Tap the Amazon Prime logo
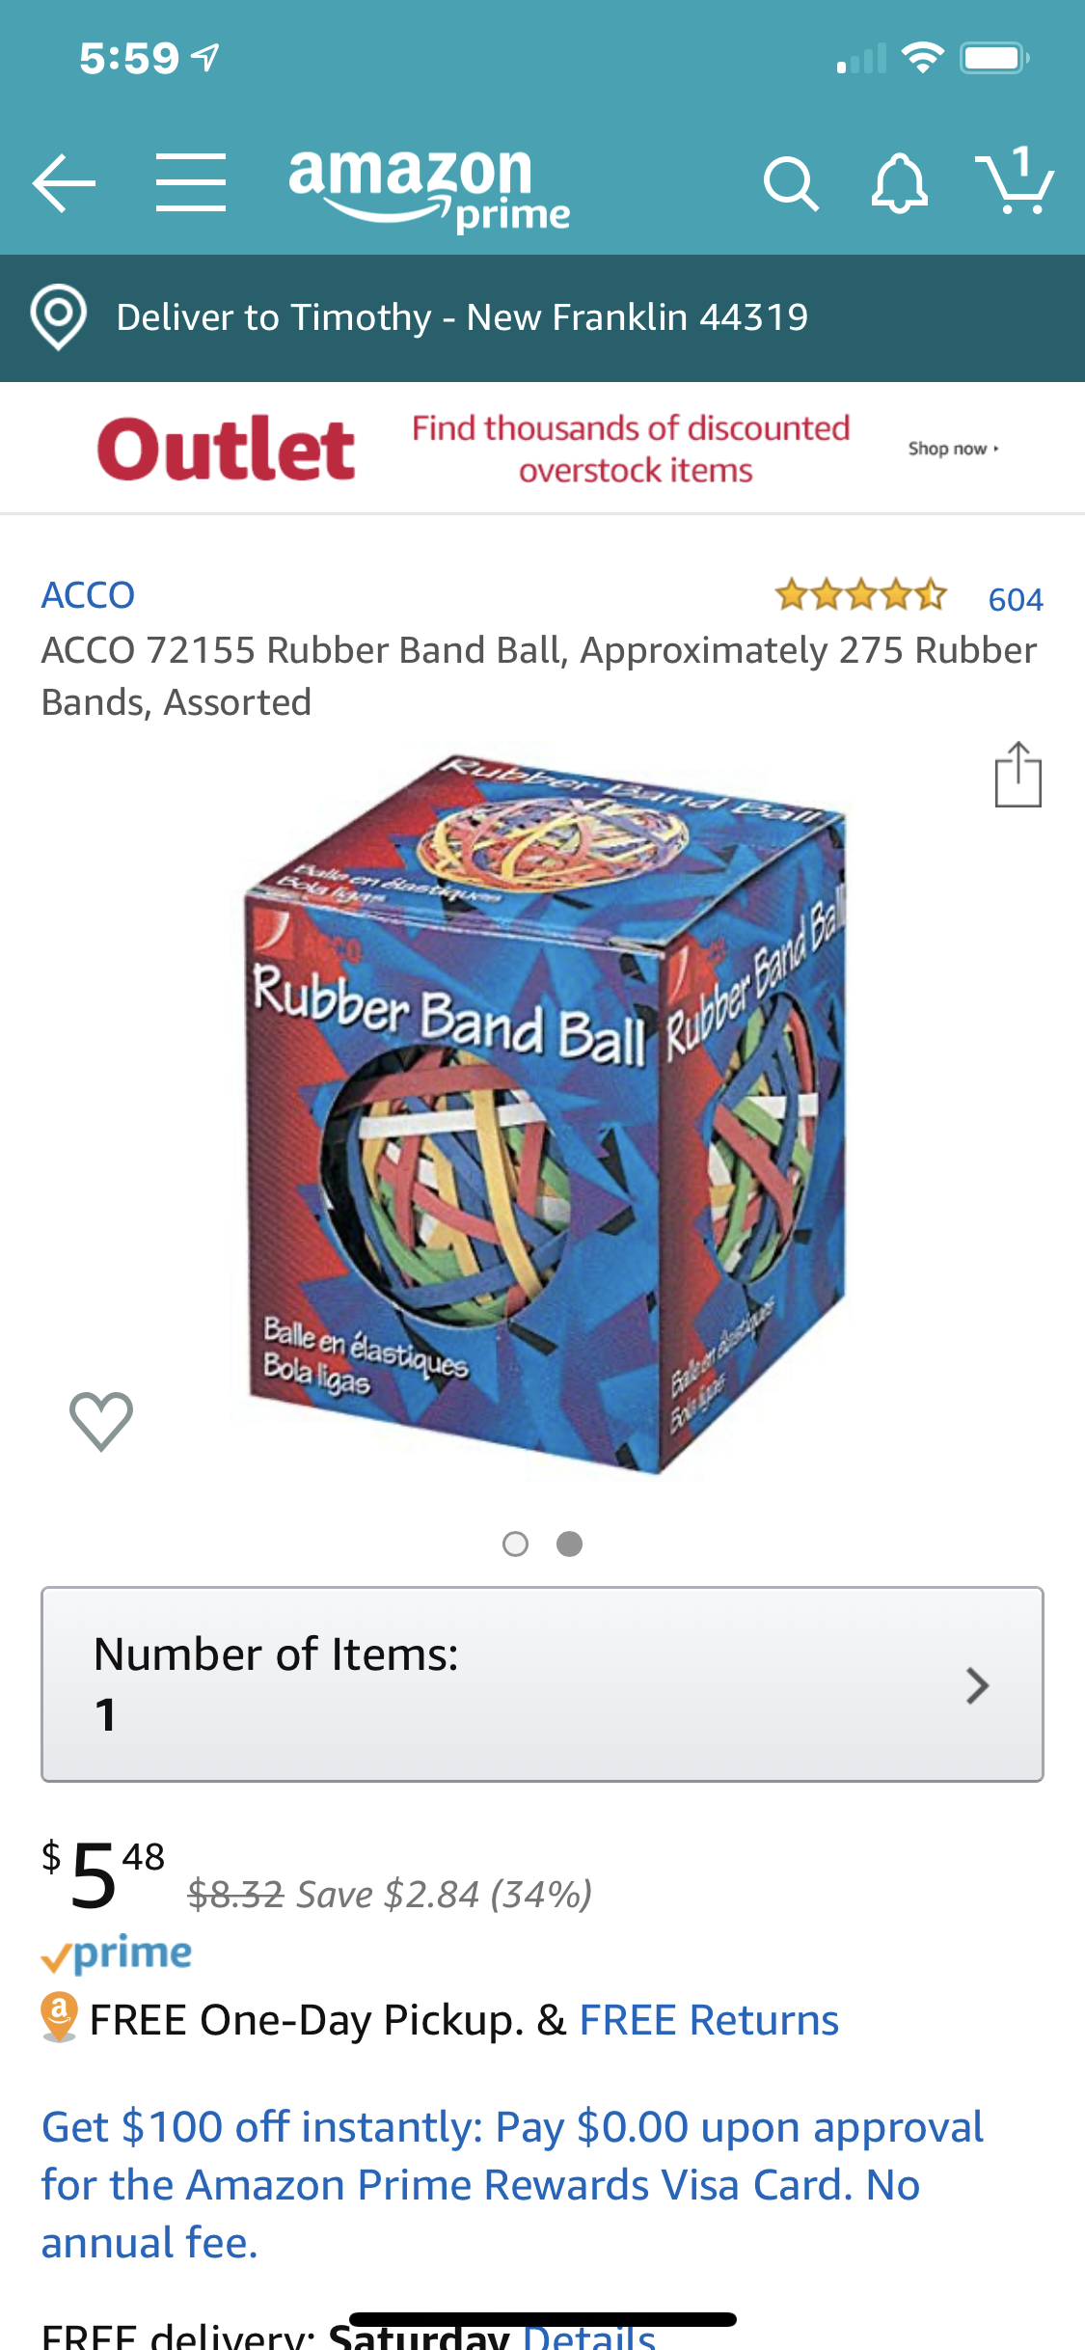1085x2350 pixels. coord(429,190)
